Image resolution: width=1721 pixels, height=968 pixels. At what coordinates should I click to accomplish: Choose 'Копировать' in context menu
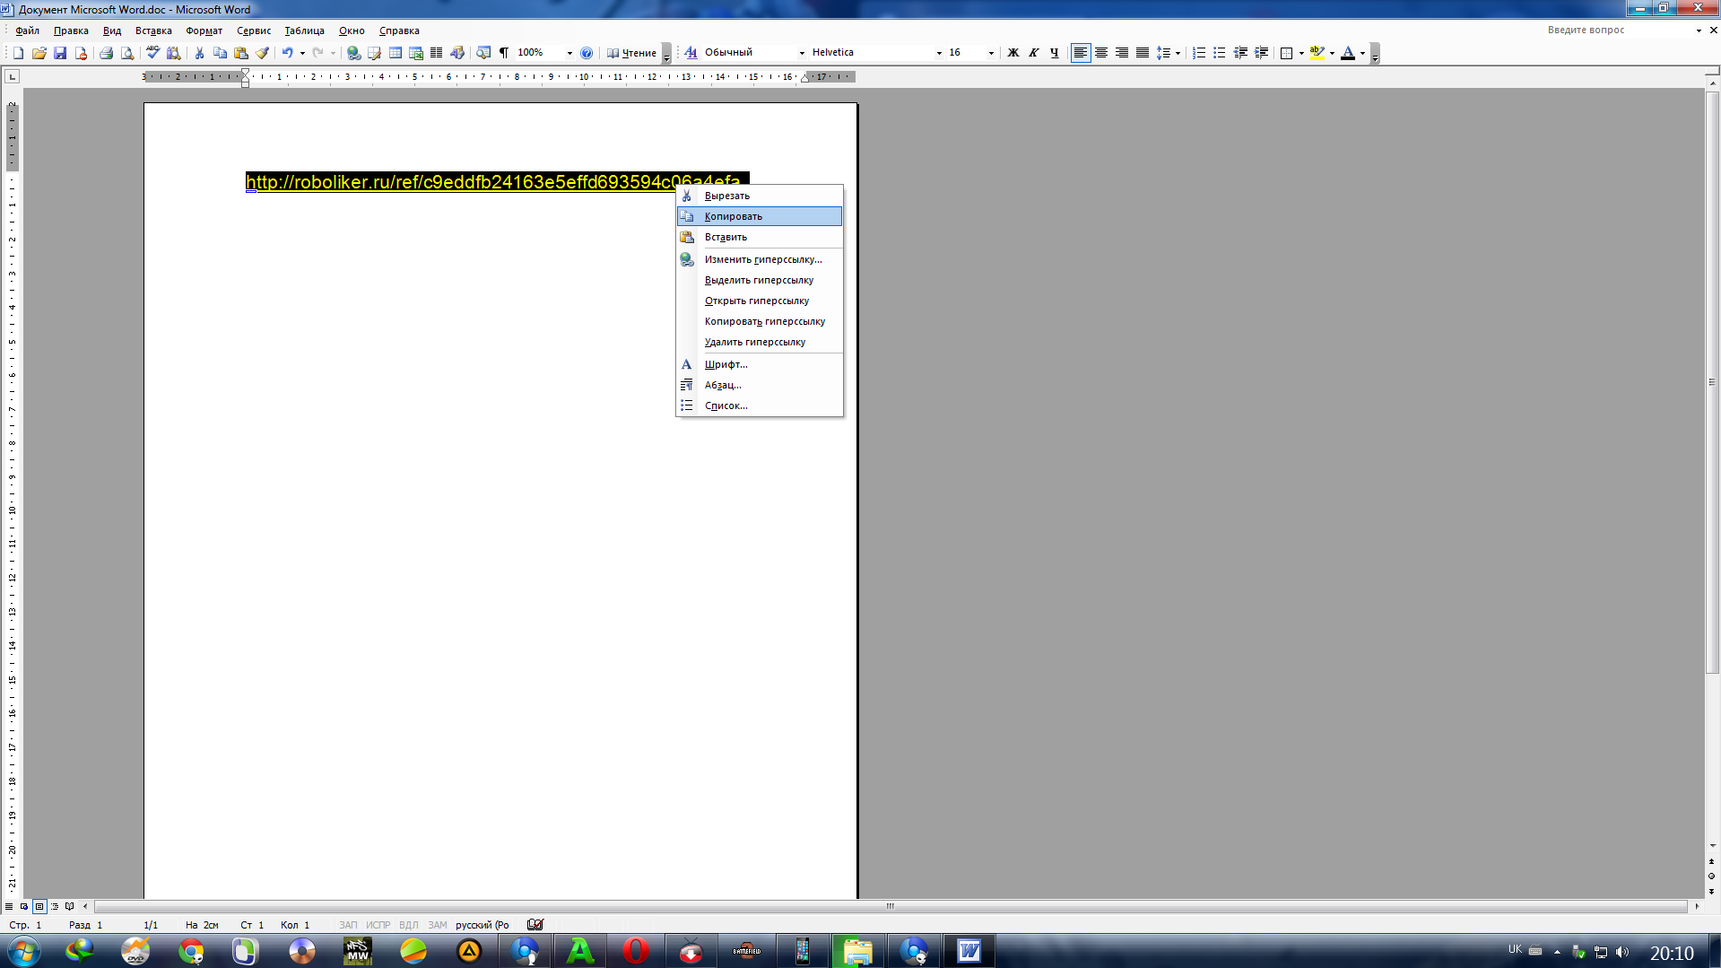pyautogui.click(x=760, y=216)
